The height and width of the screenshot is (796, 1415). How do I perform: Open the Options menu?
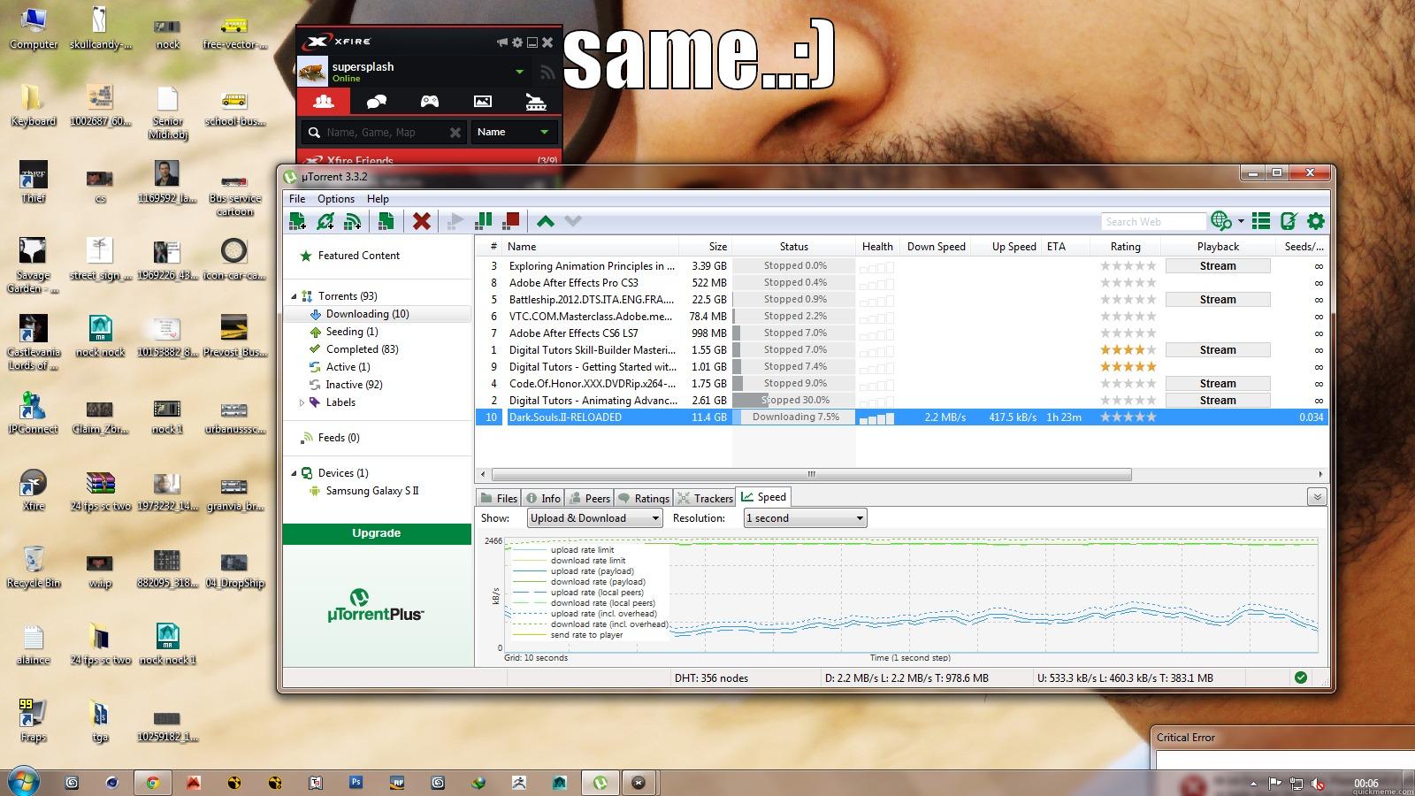[336, 199]
